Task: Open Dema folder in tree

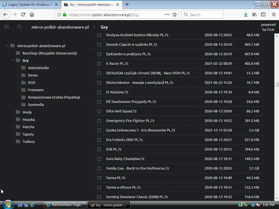Action: 33,75
